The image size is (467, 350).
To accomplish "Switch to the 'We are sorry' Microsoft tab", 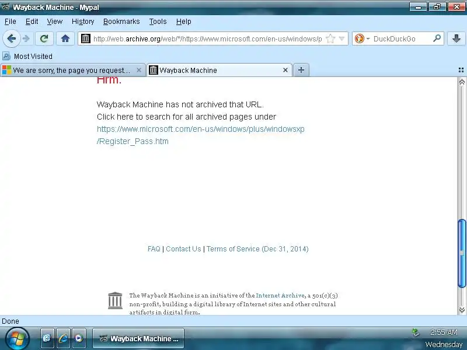I will coord(71,70).
